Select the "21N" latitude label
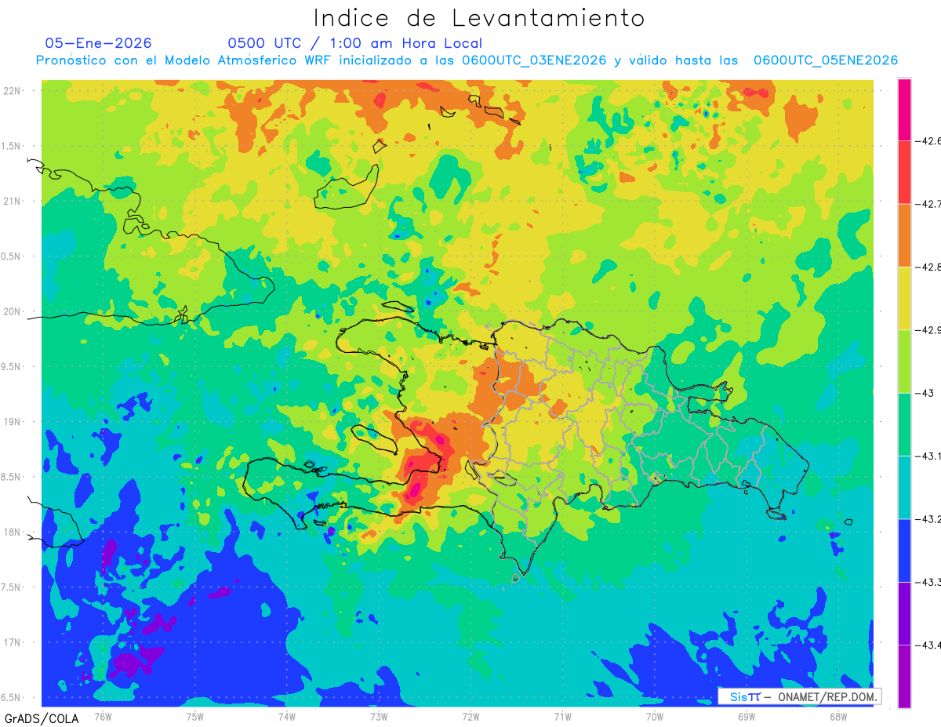Viewport: 941px width, 727px height. coord(13,201)
